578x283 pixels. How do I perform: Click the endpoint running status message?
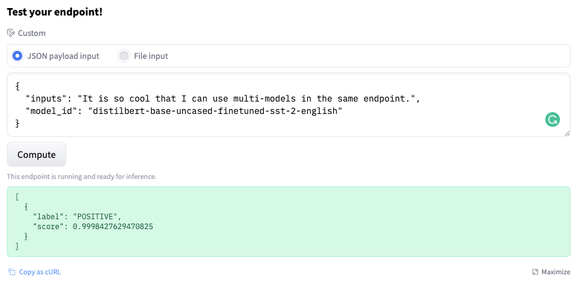(x=82, y=176)
